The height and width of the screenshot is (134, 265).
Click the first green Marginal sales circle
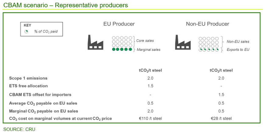(x=114, y=49)
